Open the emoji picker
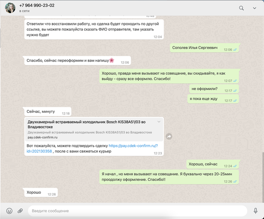 (x=9, y=211)
